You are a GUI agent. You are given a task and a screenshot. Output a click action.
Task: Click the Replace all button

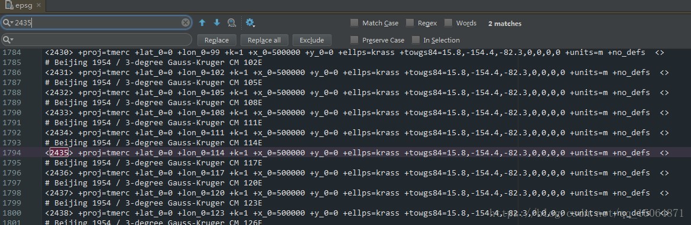pyautogui.click(x=264, y=40)
